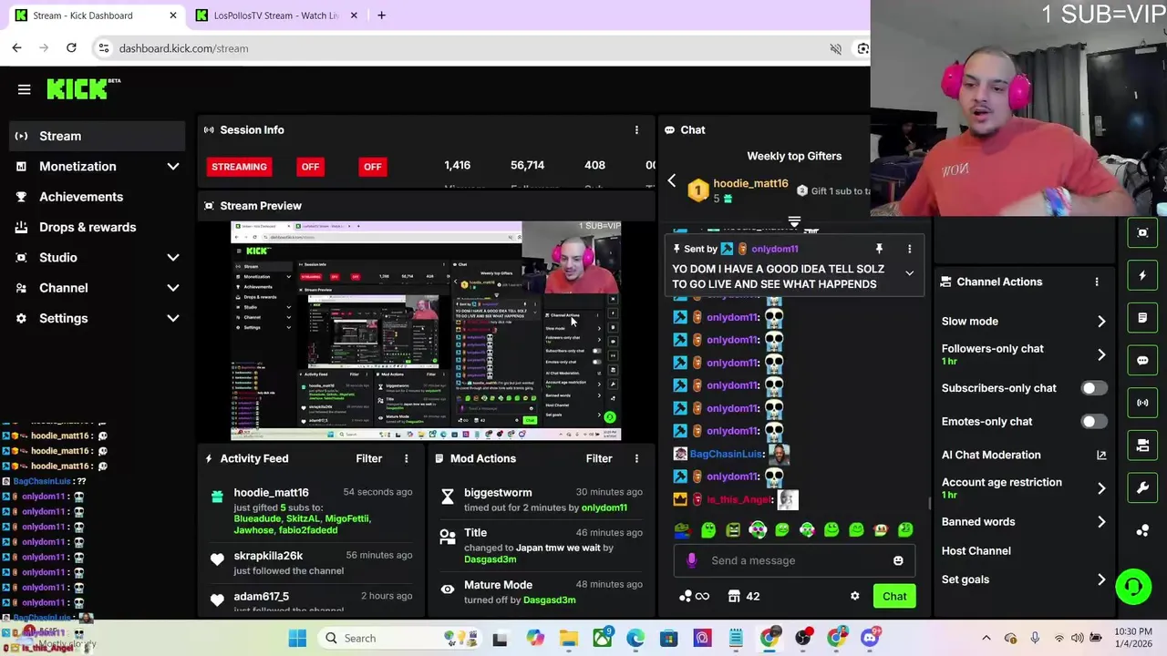Toggle Subscribers-only chat switch

pyautogui.click(x=1094, y=388)
